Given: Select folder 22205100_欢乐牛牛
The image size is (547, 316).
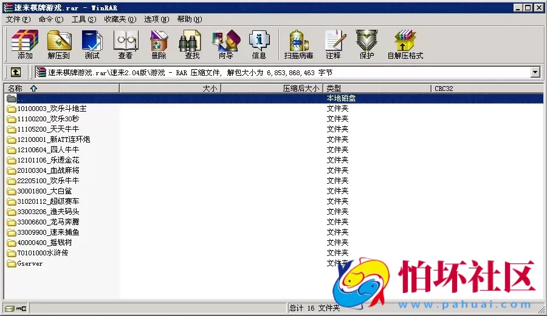Looking at the screenshot, I should tap(48, 181).
